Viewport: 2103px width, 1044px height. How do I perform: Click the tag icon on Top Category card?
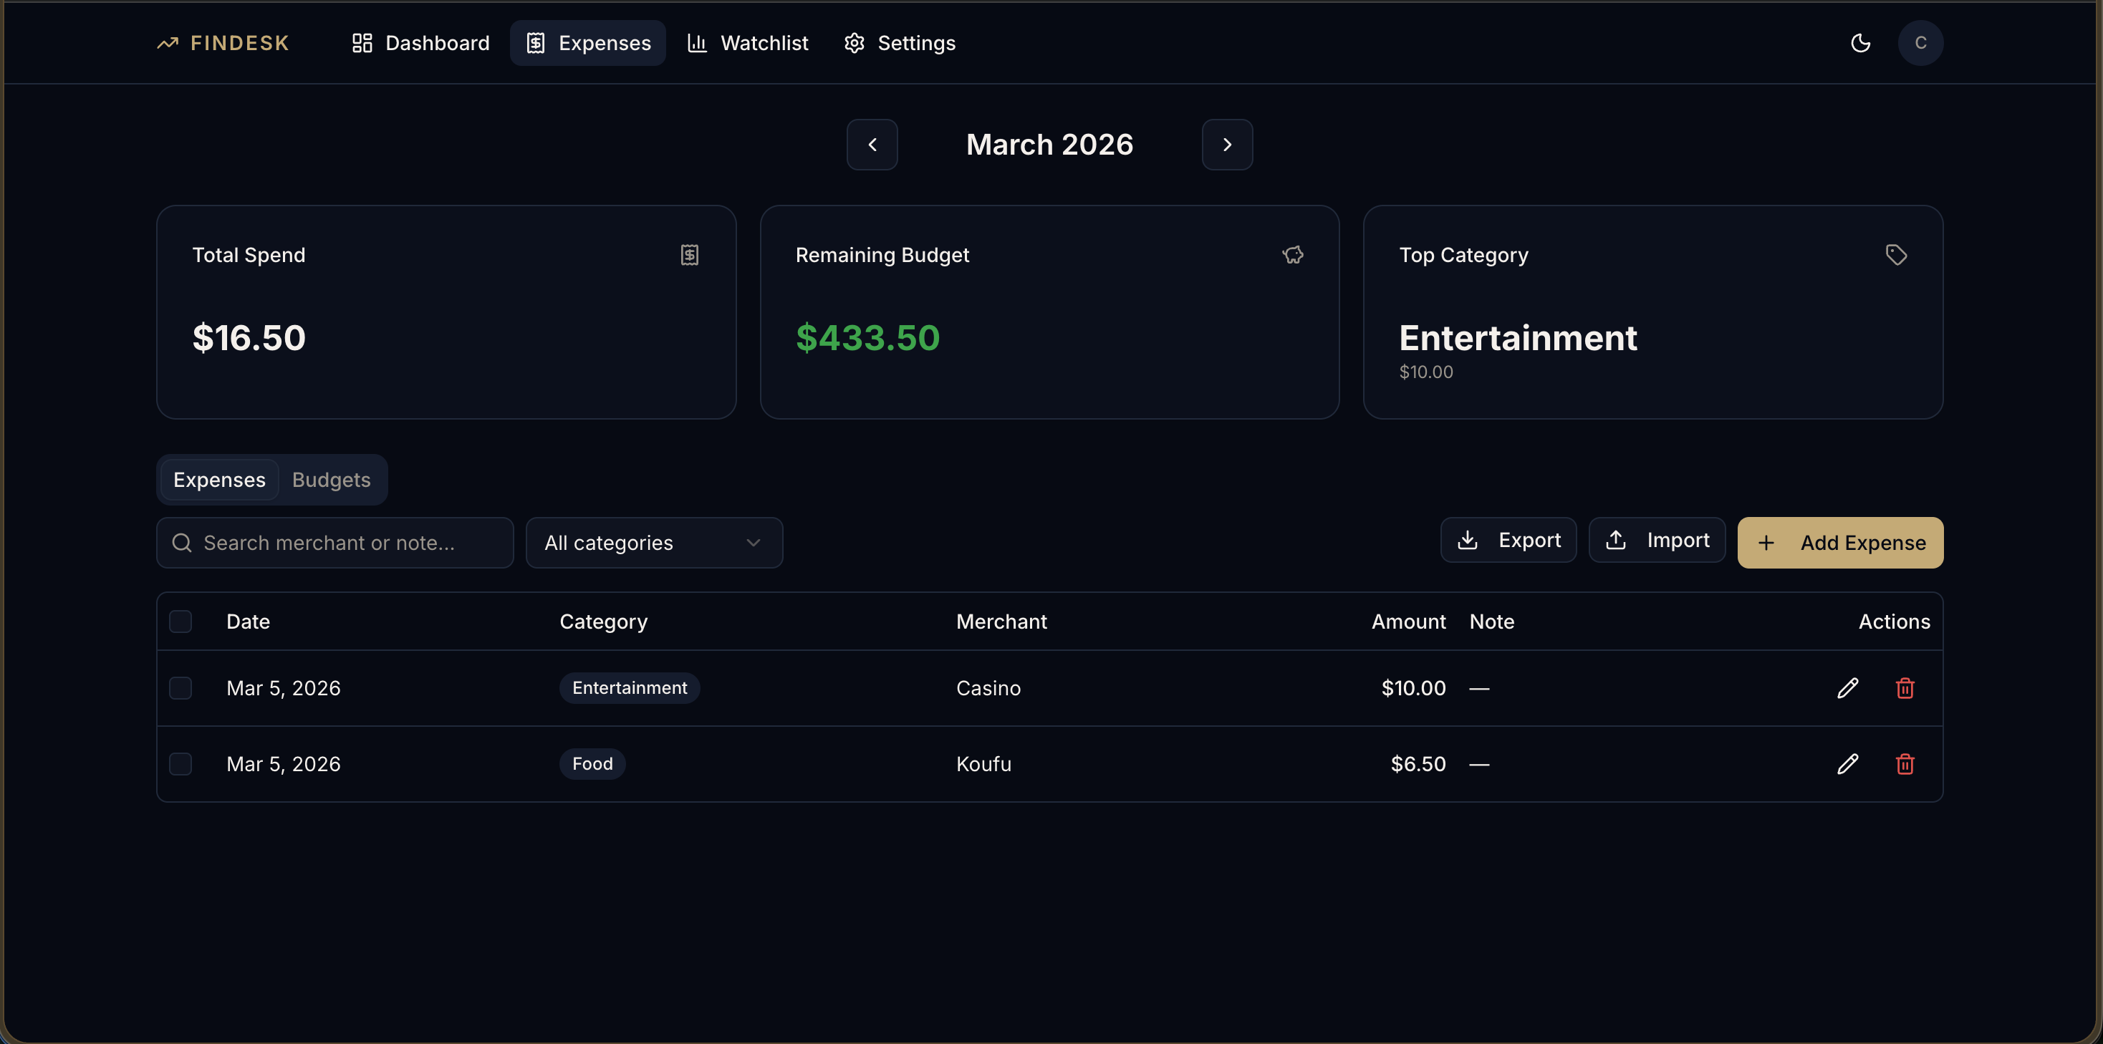tap(1896, 255)
